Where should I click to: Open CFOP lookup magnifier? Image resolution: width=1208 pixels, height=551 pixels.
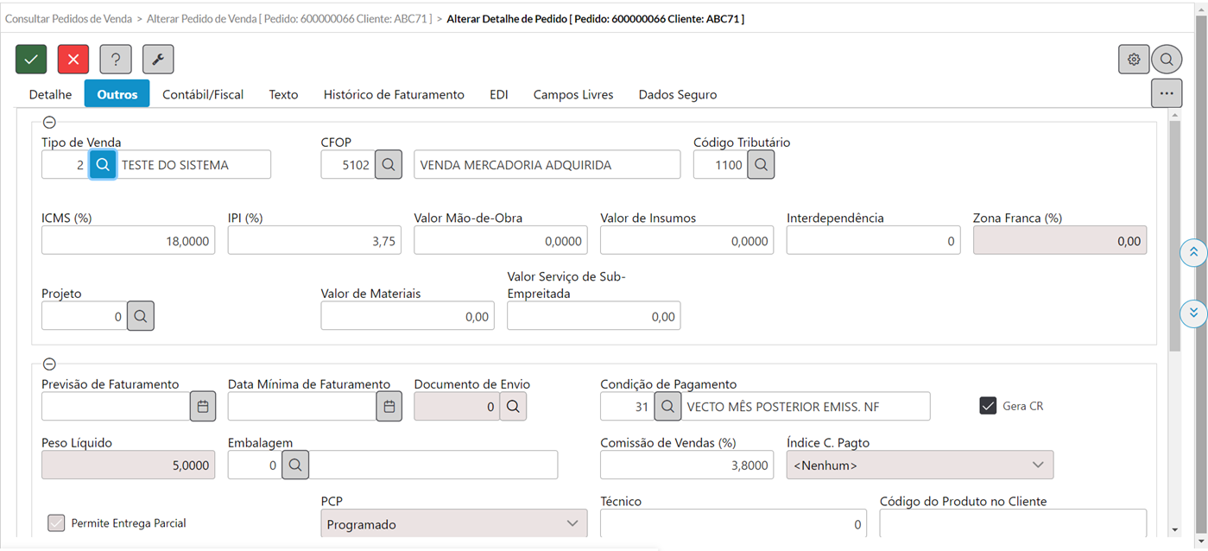[389, 164]
